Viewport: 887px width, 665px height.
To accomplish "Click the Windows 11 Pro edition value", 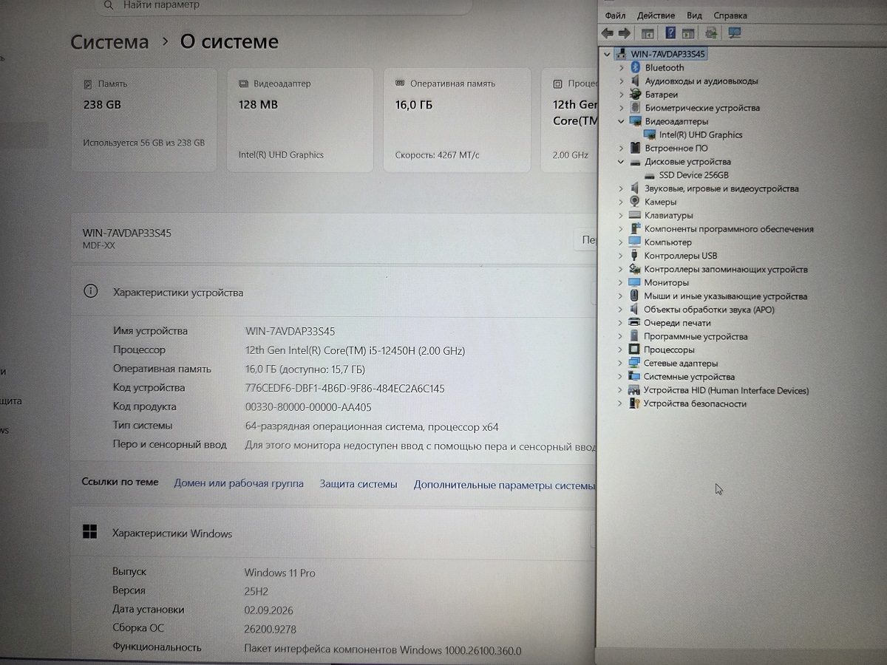I will [x=280, y=573].
